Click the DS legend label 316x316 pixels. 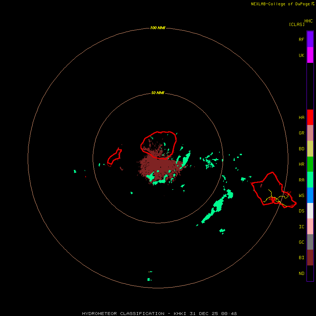click(302, 211)
